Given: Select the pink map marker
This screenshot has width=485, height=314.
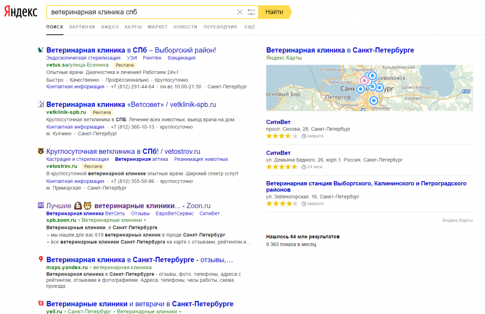Looking at the screenshot, I should (x=364, y=80).
